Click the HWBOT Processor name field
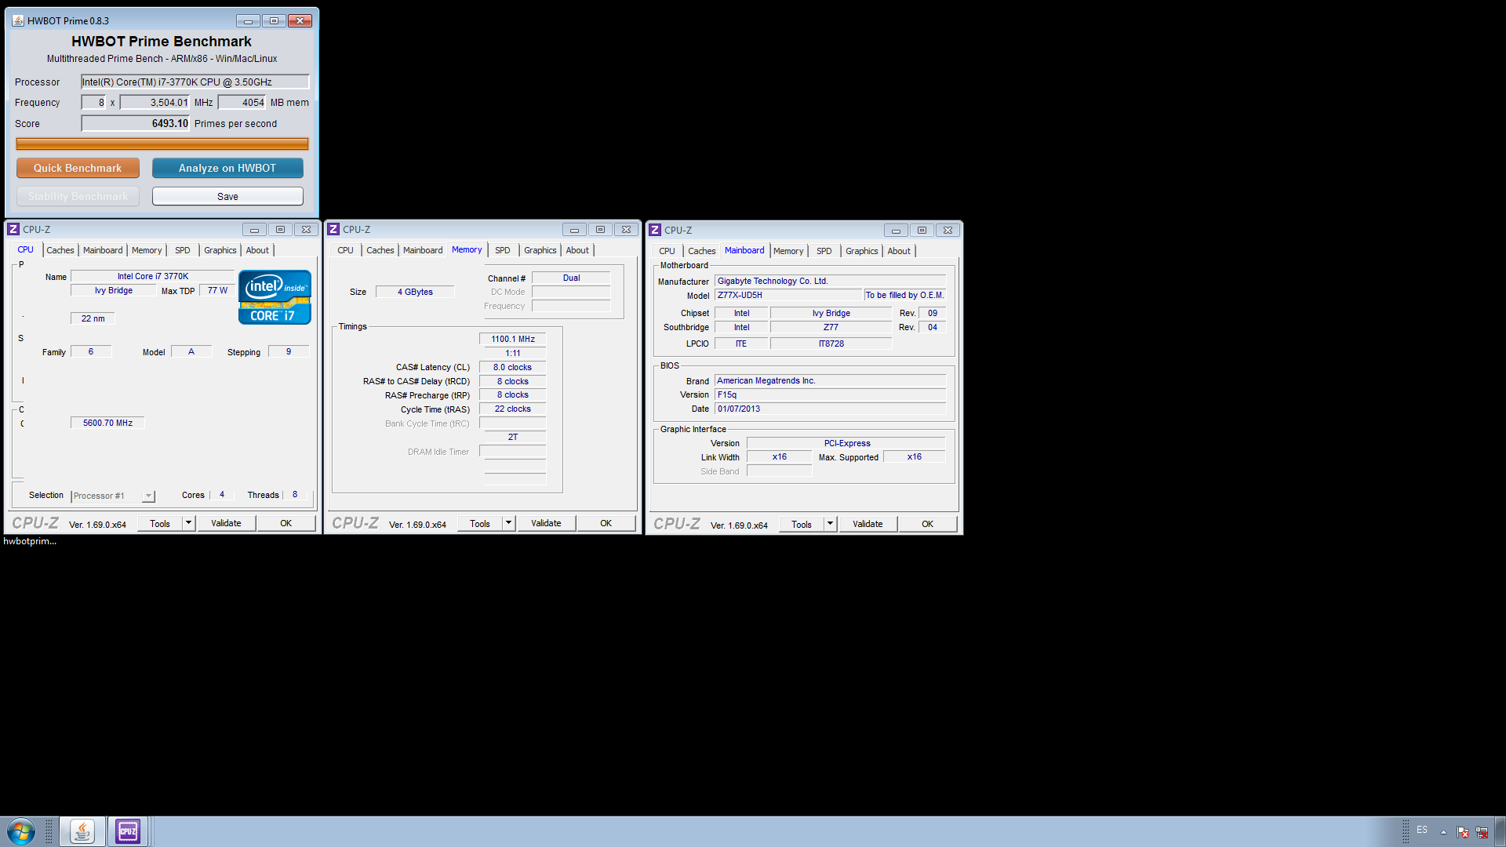The height and width of the screenshot is (847, 1506). pyautogui.click(x=195, y=82)
